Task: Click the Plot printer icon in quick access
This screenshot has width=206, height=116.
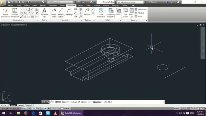Action: coord(28,2)
